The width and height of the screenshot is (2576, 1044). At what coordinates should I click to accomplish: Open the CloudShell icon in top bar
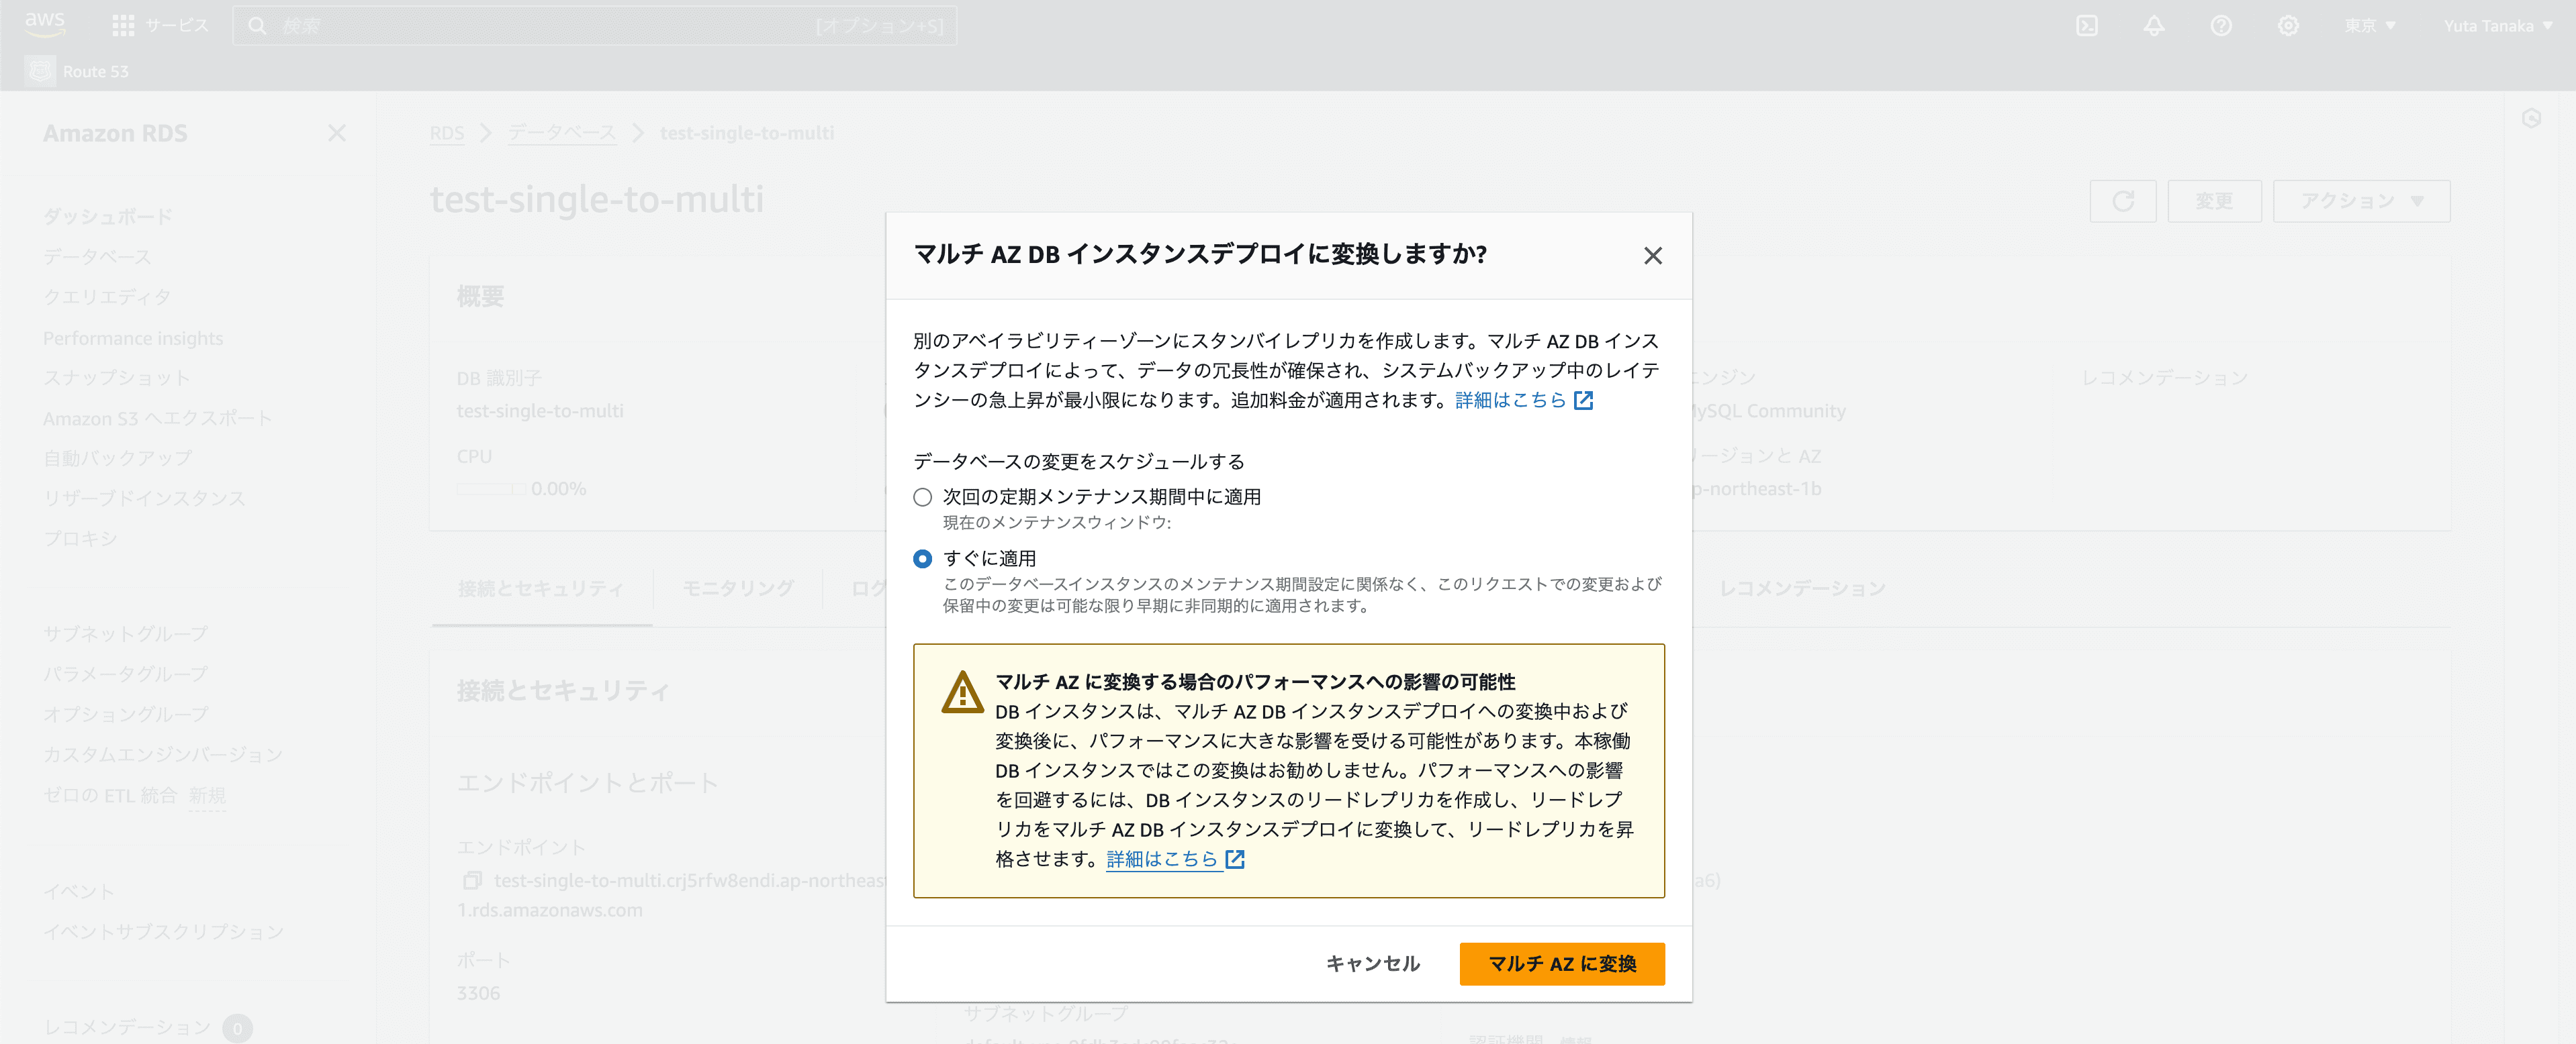click(x=2087, y=26)
